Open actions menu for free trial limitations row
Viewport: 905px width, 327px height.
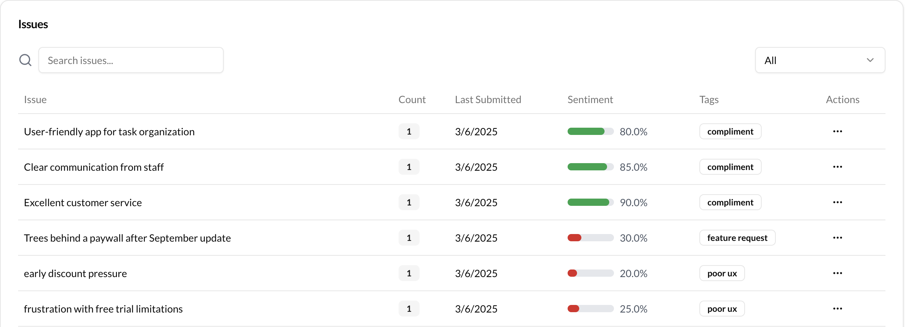tap(838, 309)
